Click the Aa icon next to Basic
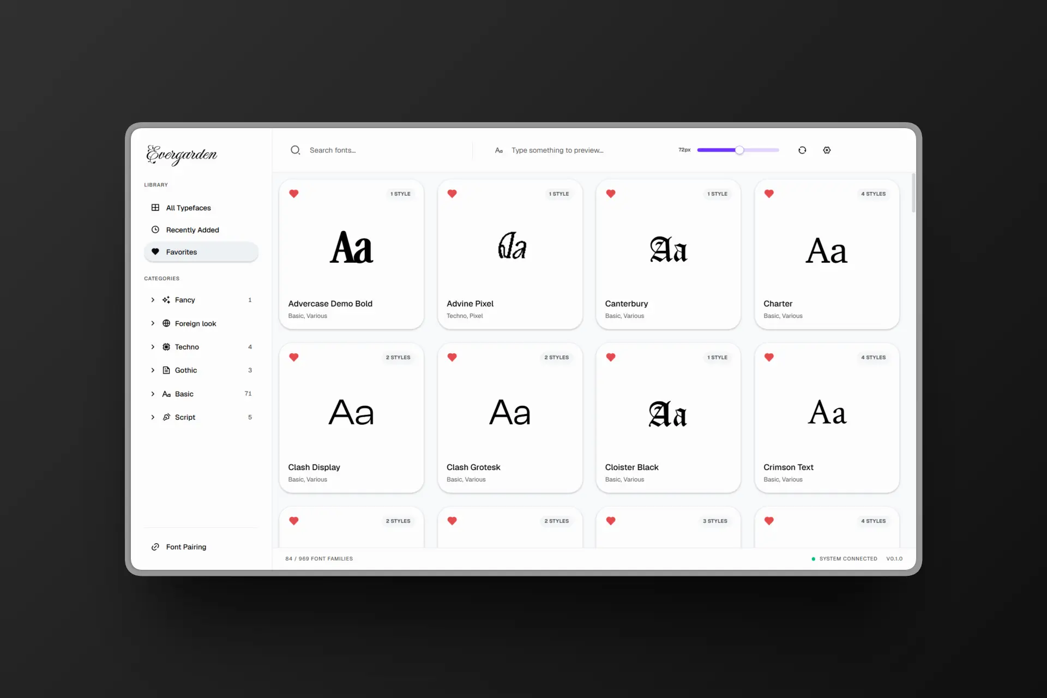This screenshot has width=1047, height=698. pos(166,394)
